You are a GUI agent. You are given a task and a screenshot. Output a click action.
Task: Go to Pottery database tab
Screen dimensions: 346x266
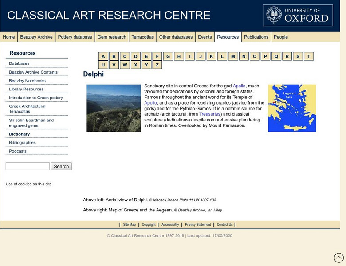pyautogui.click(x=75, y=37)
